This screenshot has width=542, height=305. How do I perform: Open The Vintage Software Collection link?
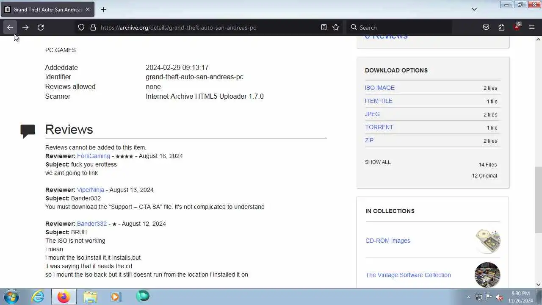(x=408, y=275)
